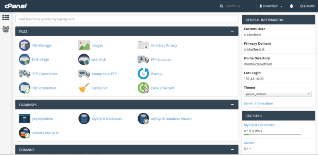318x155 pixels.
Task: Open the File Manager icon
Action: click(24, 45)
